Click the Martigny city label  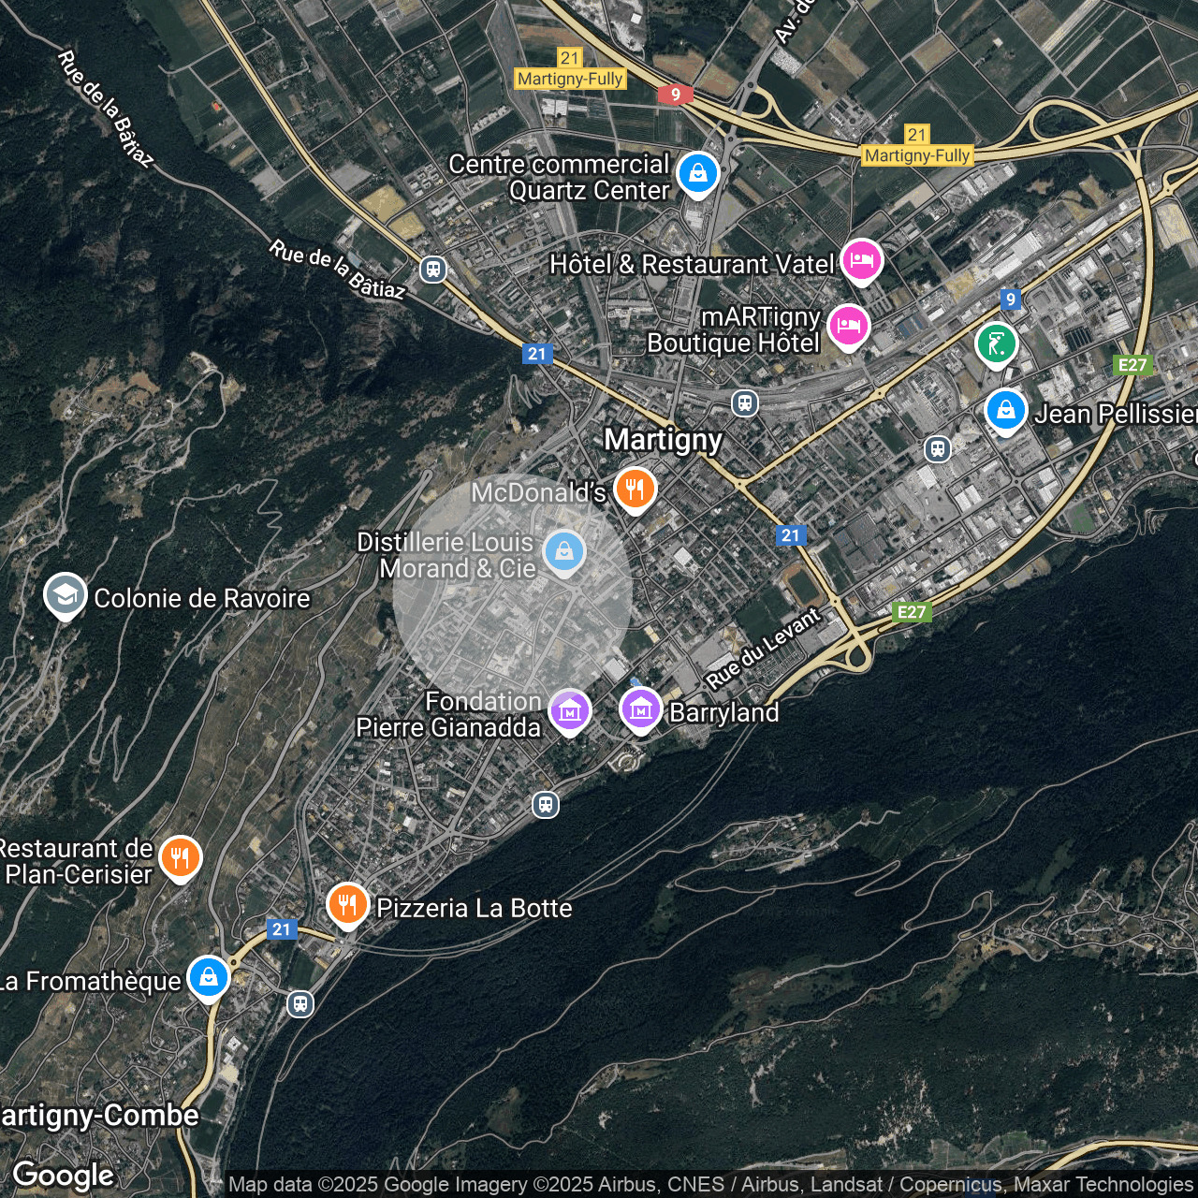663,440
